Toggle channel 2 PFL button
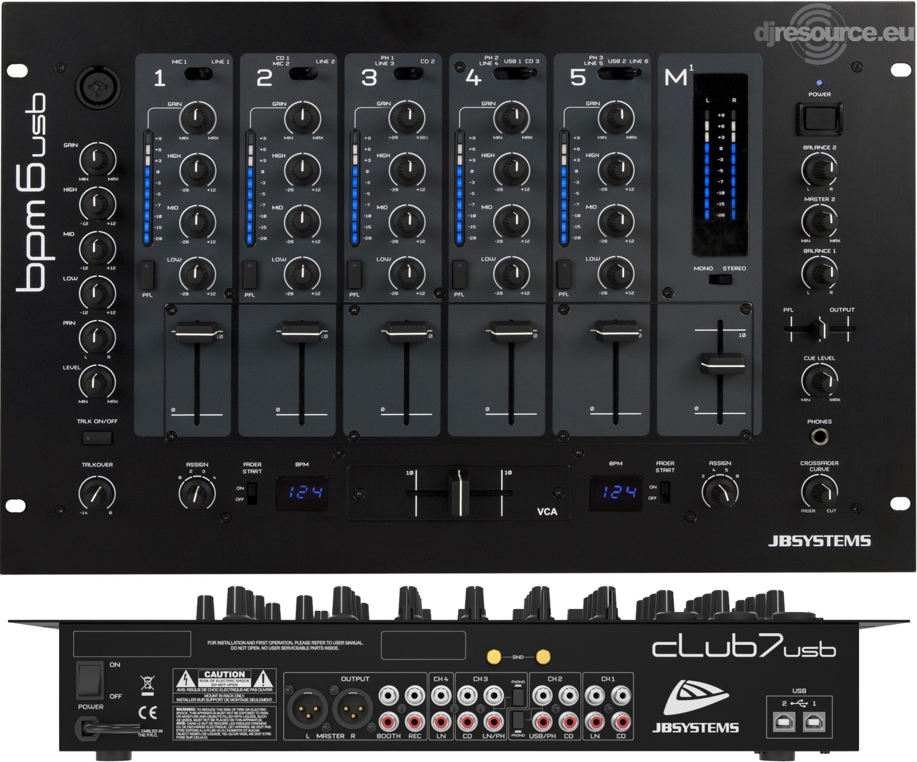Screen dimensions: 917x762 tap(250, 274)
